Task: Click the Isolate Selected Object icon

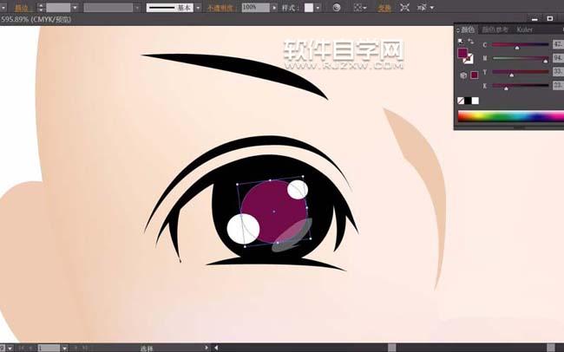Action: click(404, 8)
